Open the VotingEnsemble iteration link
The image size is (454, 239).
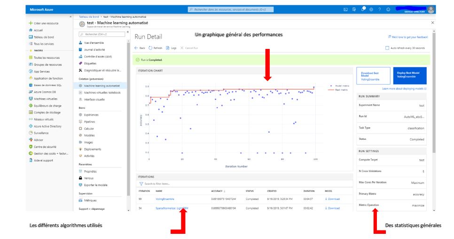click(165, 199)
